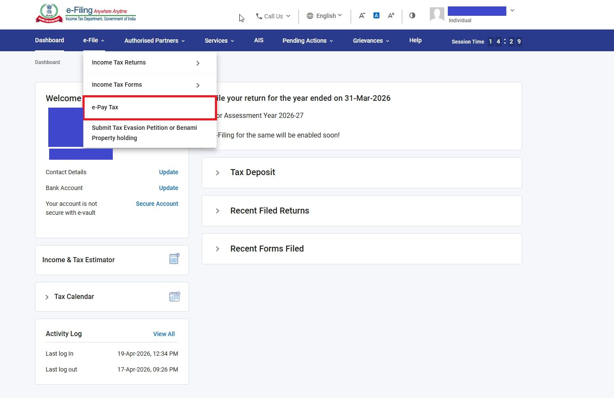Open the Call Us dropdown
The image size is (614, 398).
273,16
